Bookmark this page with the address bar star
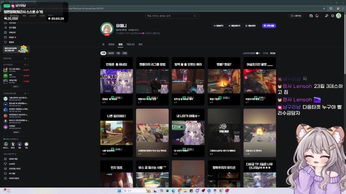This screenshot has width=346, height=194. [324, 8]
